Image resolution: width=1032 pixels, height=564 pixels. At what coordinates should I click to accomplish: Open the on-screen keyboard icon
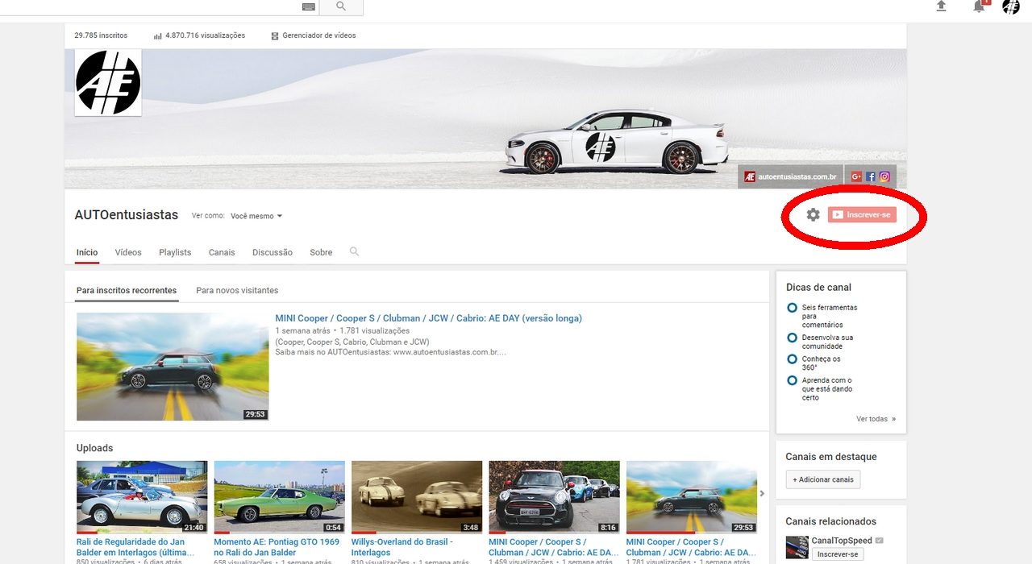point(309,6)
